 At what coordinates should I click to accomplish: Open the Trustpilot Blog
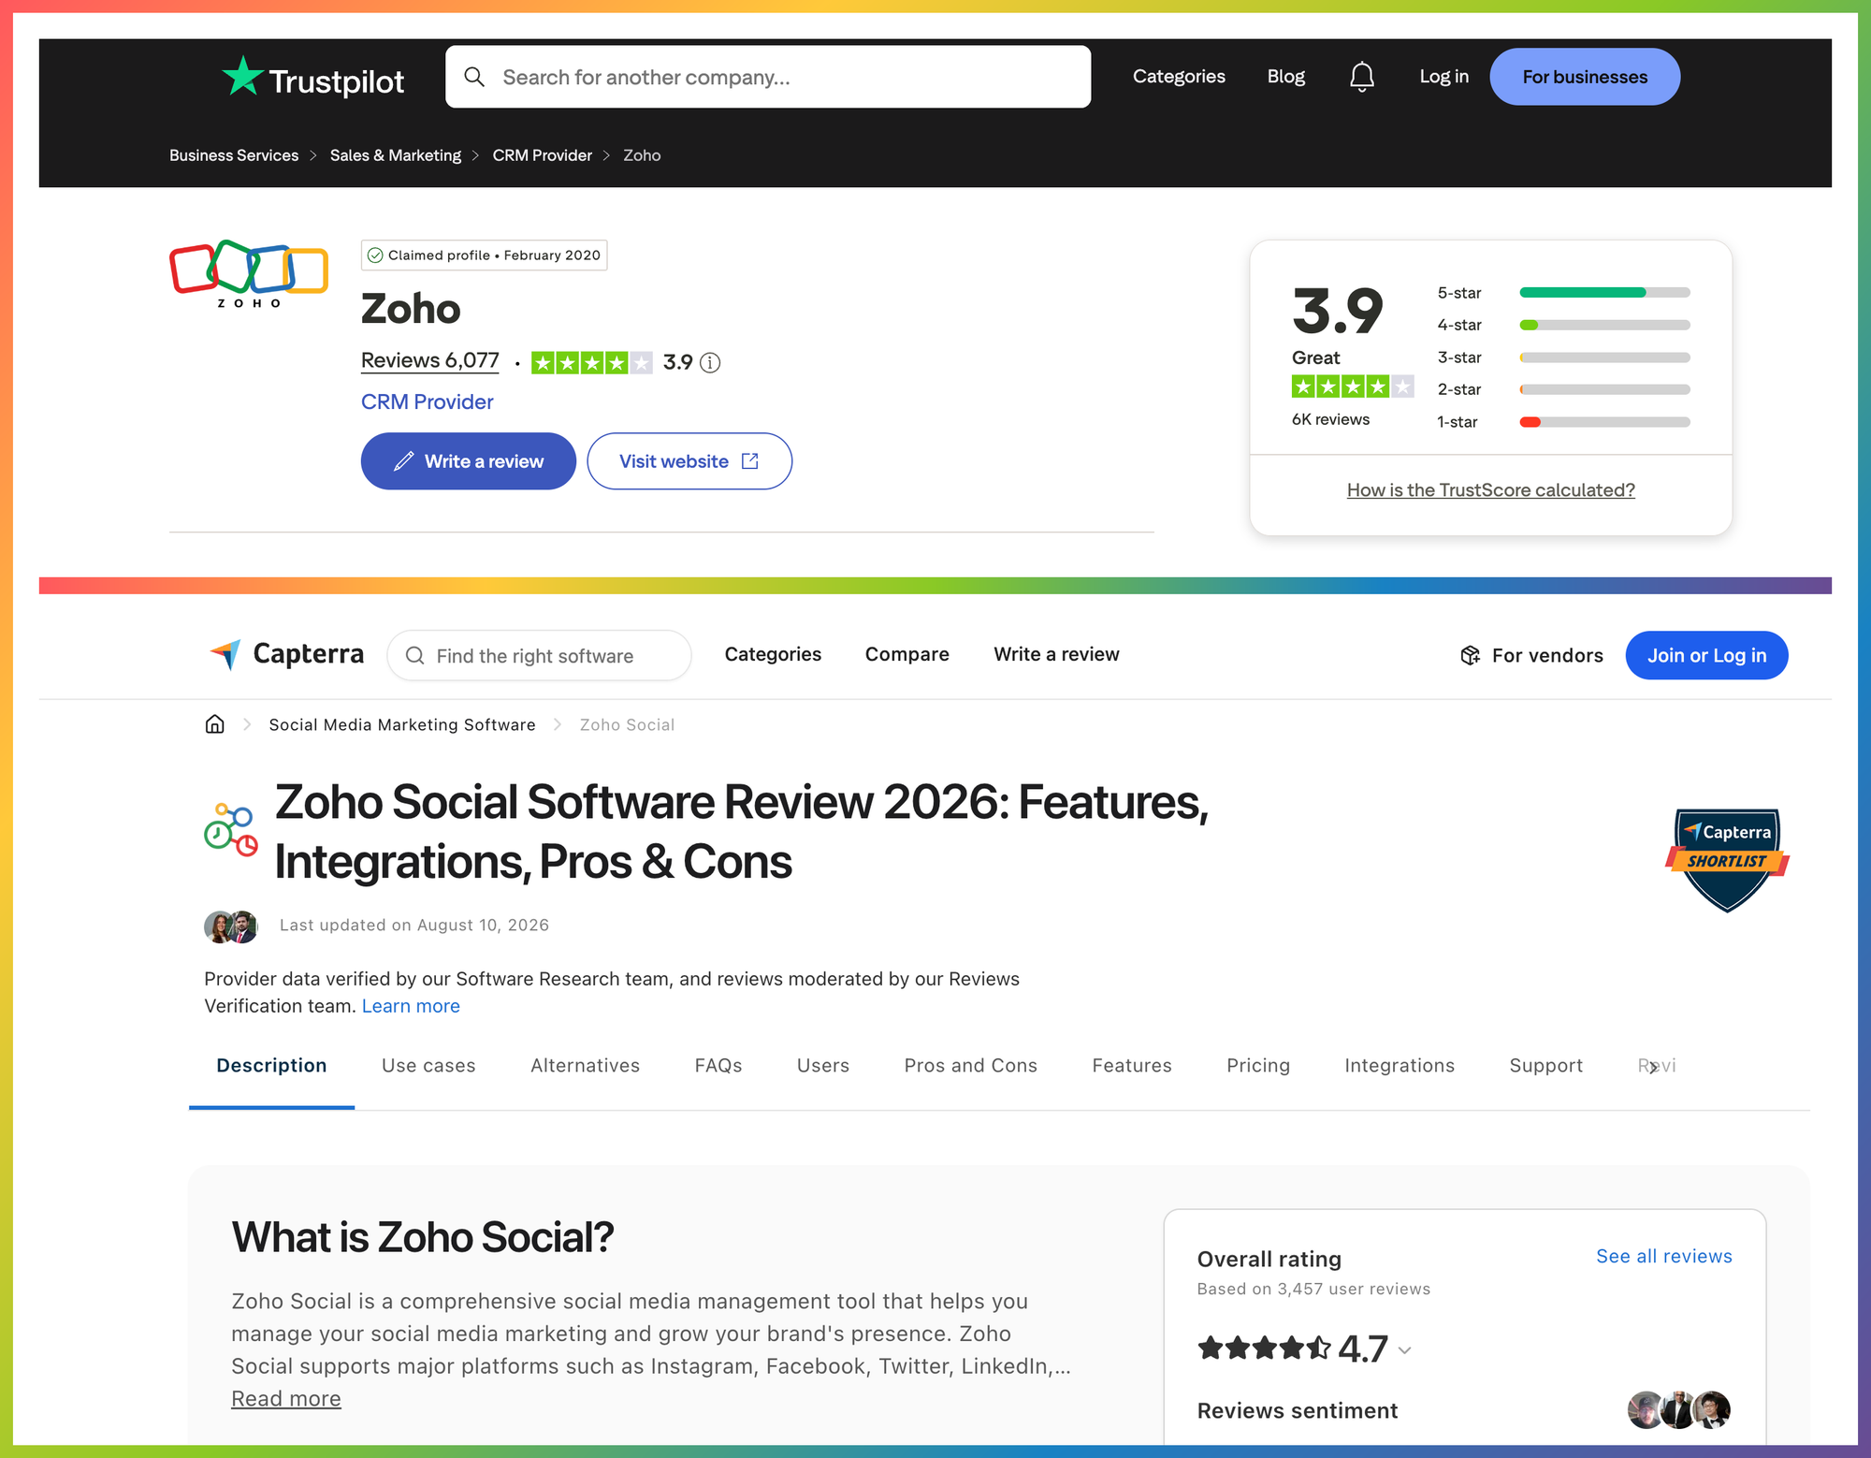tap(1286, 77)
